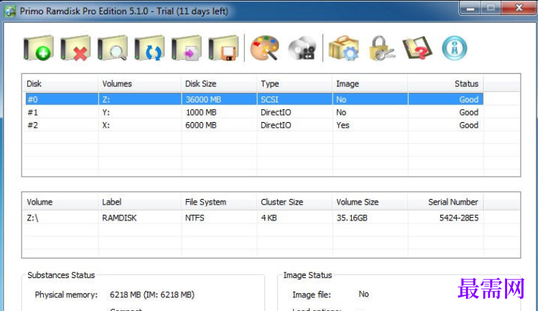Click the padlock and keys license icon
This screenshot has height=311, width=538.
[381, 48]
